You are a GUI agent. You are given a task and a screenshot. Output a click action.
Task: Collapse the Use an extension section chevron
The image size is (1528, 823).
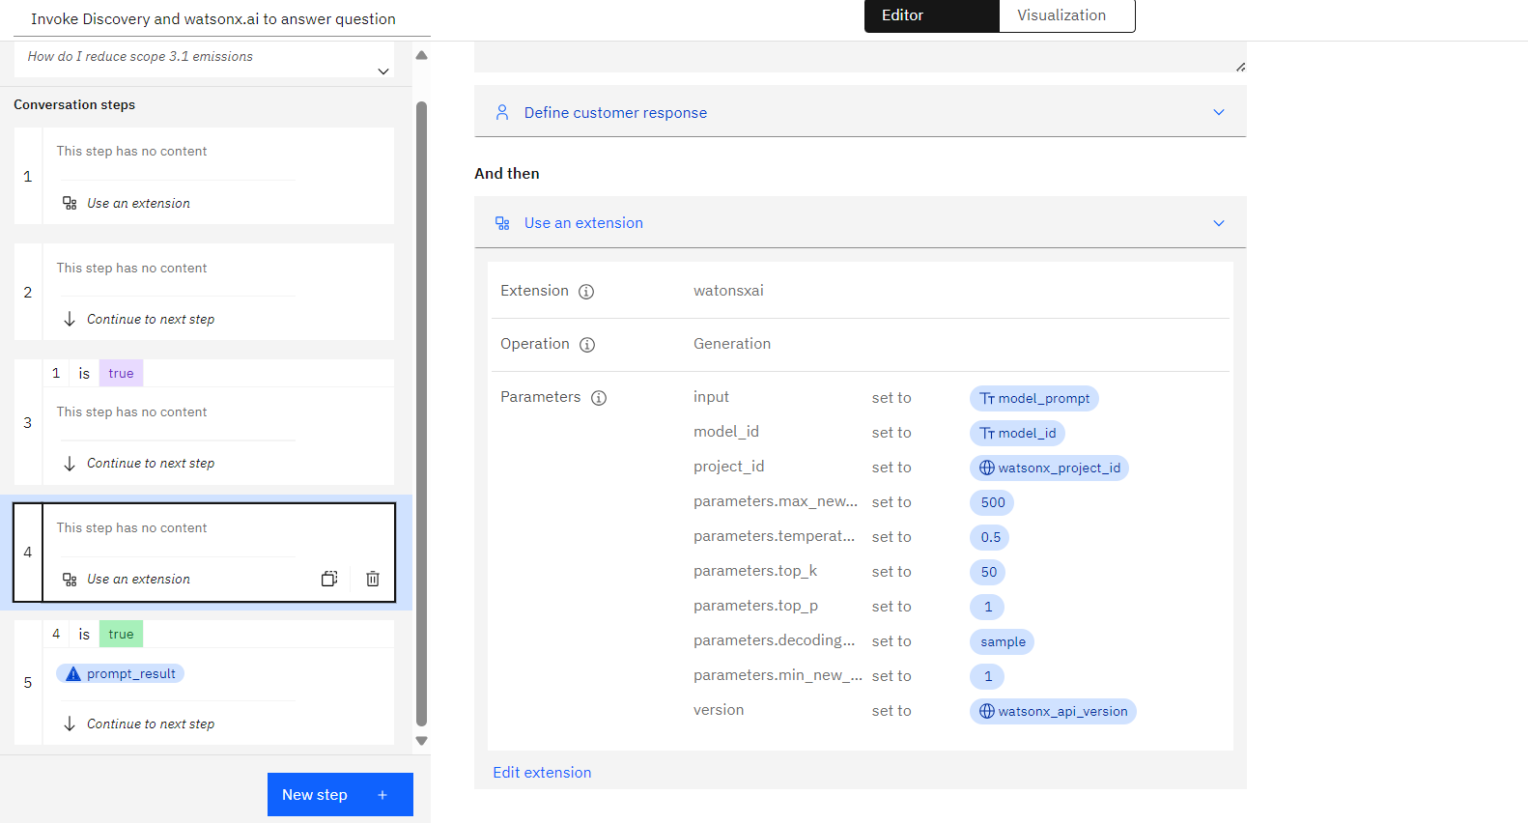[1219, 223]
